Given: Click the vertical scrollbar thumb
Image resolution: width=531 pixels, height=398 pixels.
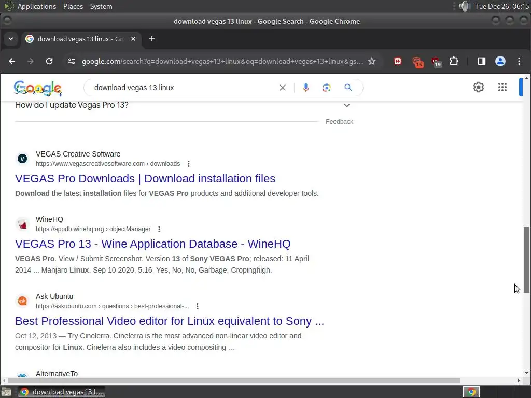Looking at the screenshot, I should pos(526,260).
